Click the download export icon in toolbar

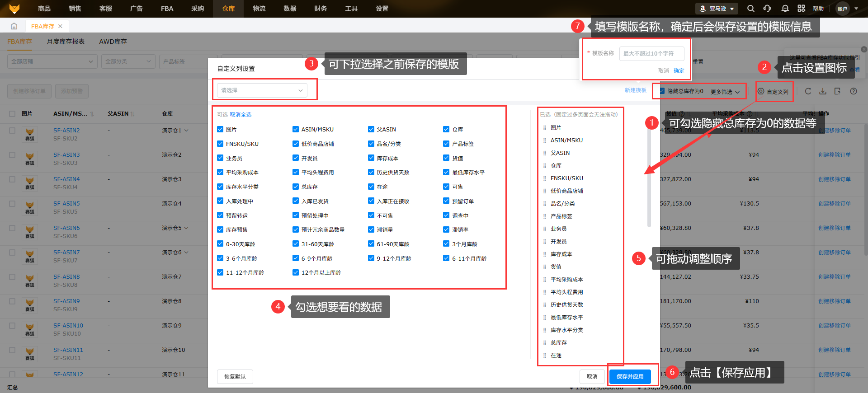pyautogui.click(x=823, y=91)
